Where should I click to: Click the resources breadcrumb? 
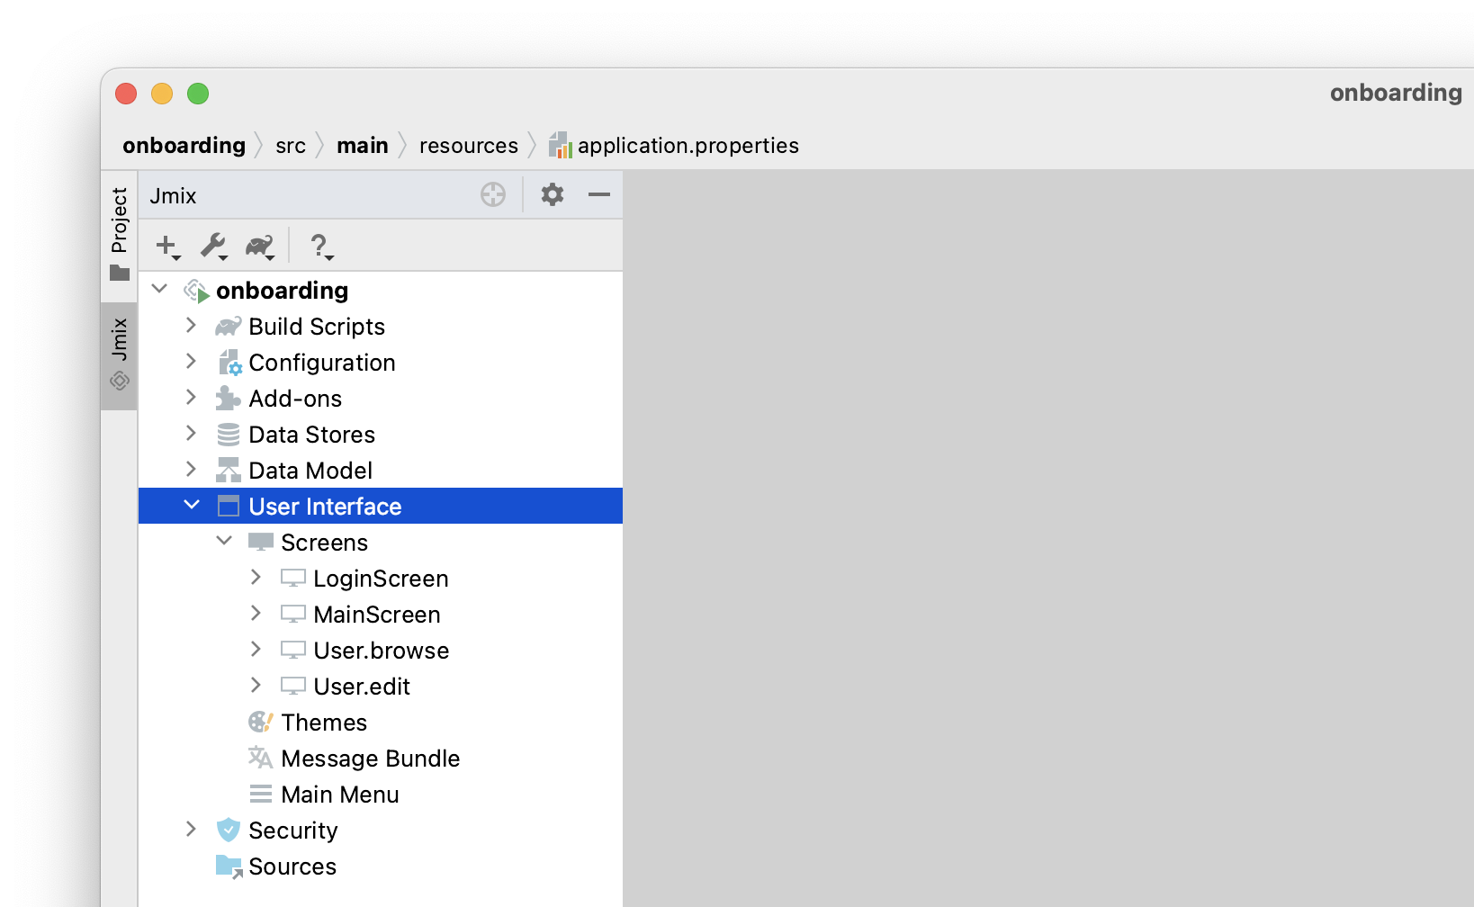(469, 146)
